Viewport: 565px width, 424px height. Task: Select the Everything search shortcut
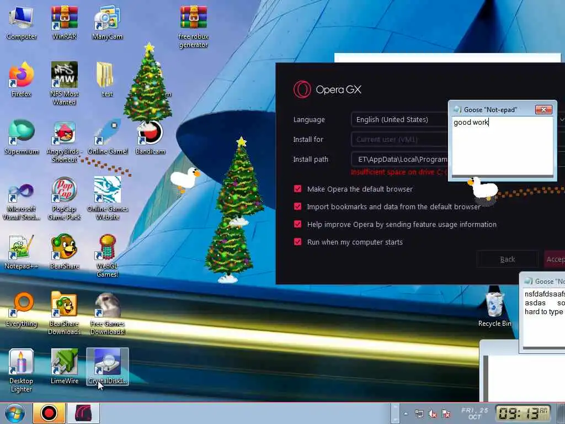(x=22, y=309)
